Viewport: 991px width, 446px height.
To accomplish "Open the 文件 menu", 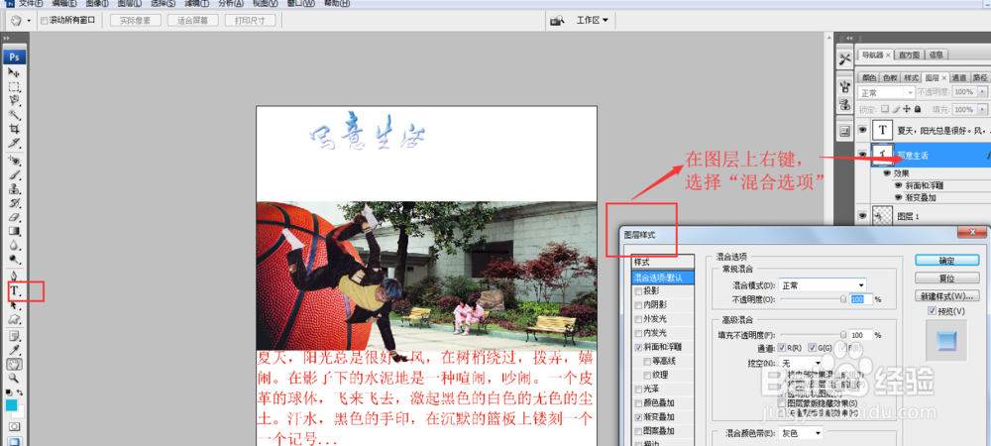I will (31, 3).
